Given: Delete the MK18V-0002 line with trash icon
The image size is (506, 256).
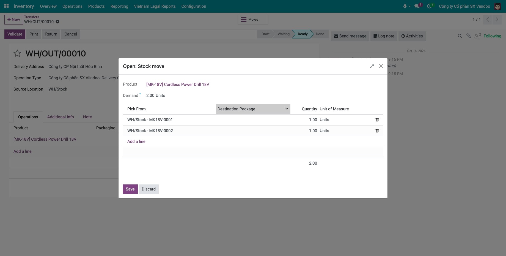Looking at the screenshot, I should click(377, 131).
